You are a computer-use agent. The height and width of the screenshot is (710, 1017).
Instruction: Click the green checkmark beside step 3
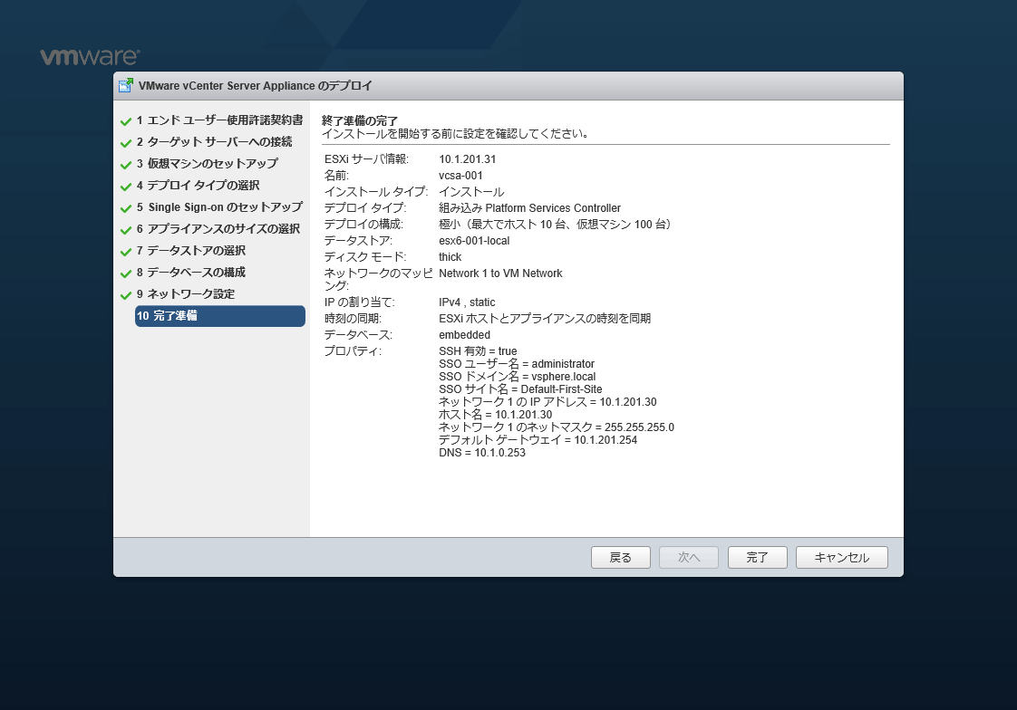pos(126,165)
